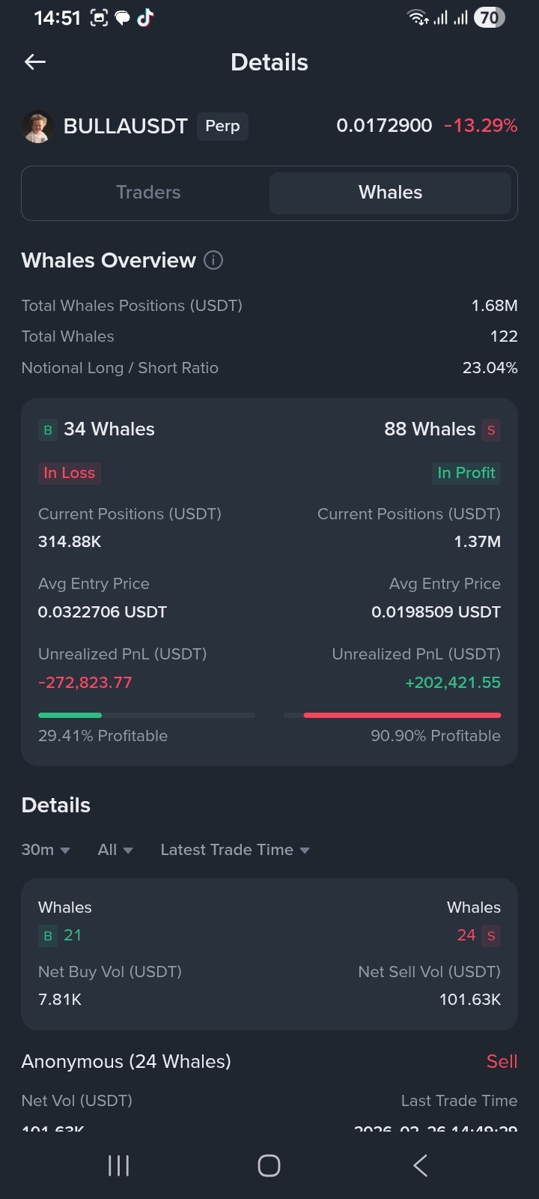Image resolution: width=539 pixels, height=1199 pixels.
Task: Open Android recent apps button
Action: pyautogui.click(x=118, y=1165)
